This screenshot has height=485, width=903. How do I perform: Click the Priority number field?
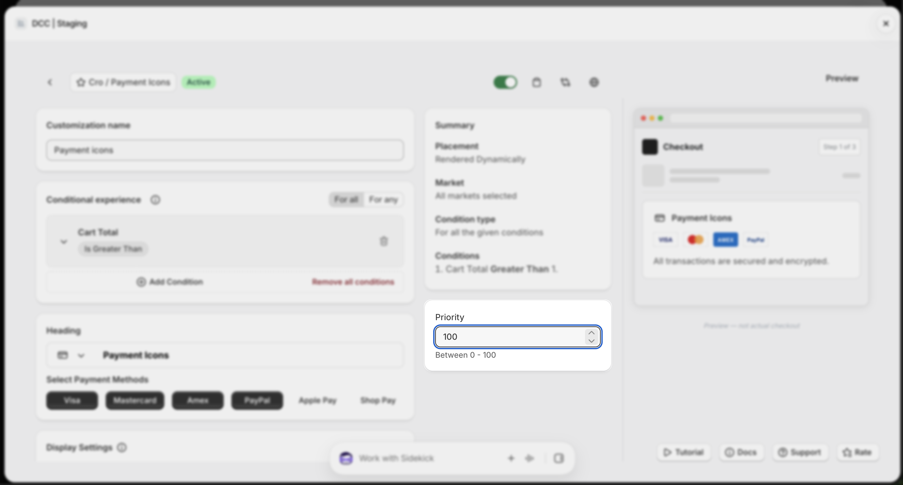point(510,337)
